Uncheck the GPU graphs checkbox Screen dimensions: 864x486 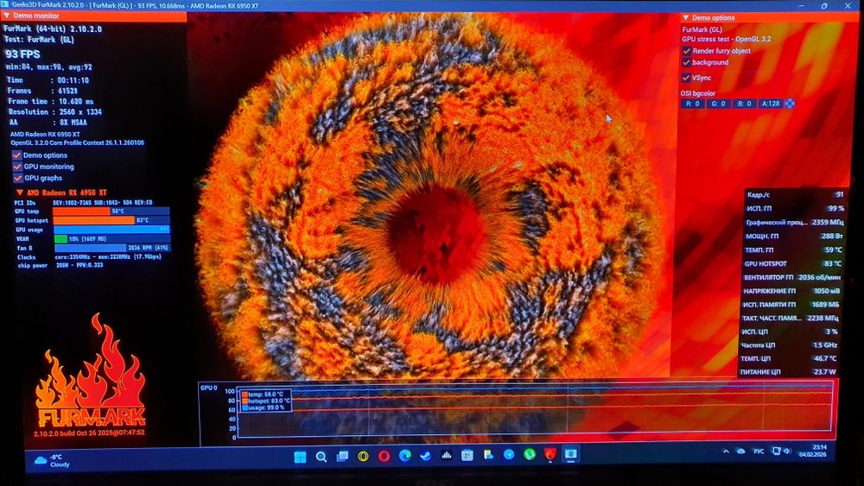coord(17,178)
